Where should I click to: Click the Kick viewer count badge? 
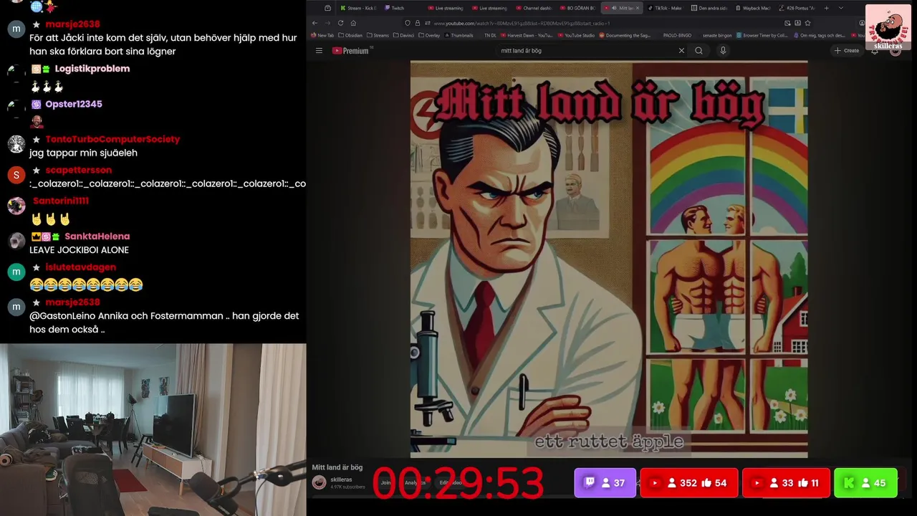point(865,483)
